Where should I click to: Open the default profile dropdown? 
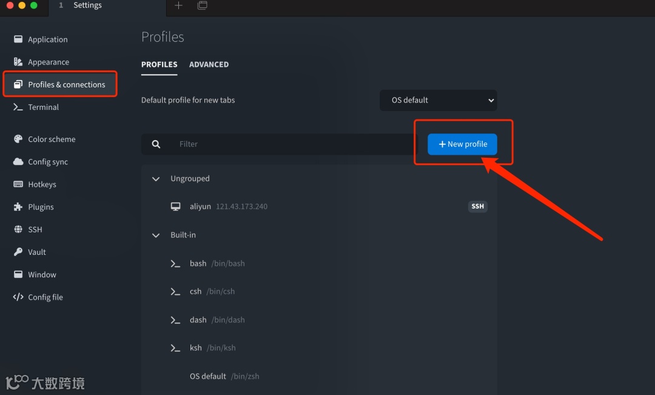(438, 100)
